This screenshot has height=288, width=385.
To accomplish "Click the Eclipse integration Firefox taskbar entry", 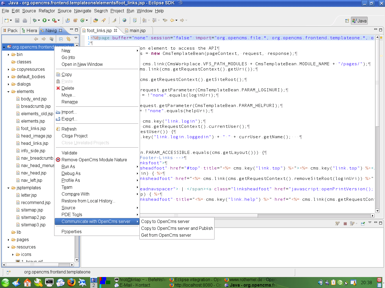I will [195, 279].
